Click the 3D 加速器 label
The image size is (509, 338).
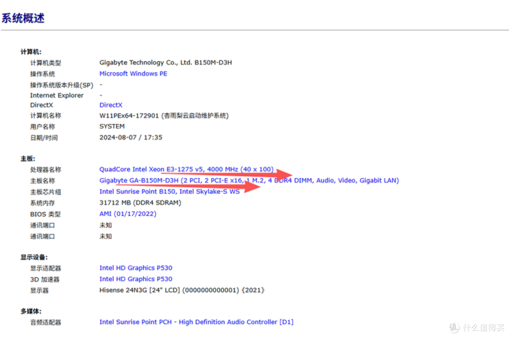[45, 279]
